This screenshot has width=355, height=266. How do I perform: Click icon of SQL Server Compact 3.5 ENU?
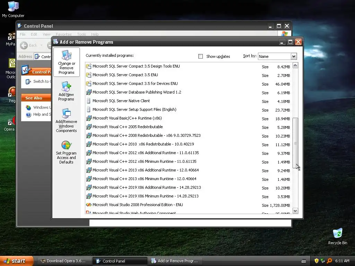click(x=89, y=75)
